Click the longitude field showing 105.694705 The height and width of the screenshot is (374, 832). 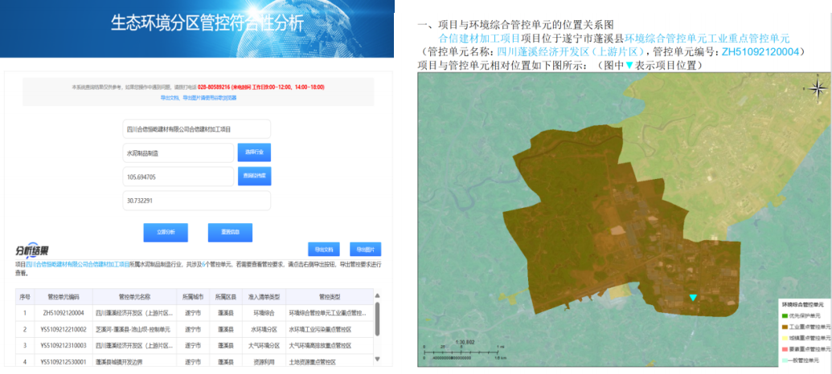point(177,177)
